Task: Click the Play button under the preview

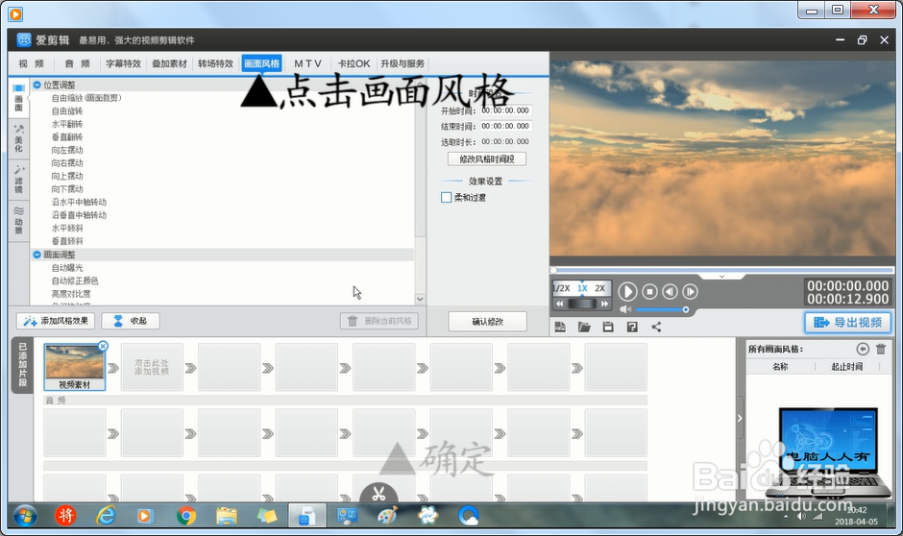Action: point(627,292)
